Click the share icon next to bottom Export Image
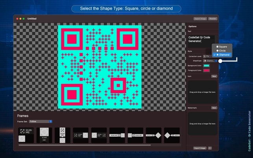Image resolution: width=253 pixels, height=158 pixels. pos(210,148)
